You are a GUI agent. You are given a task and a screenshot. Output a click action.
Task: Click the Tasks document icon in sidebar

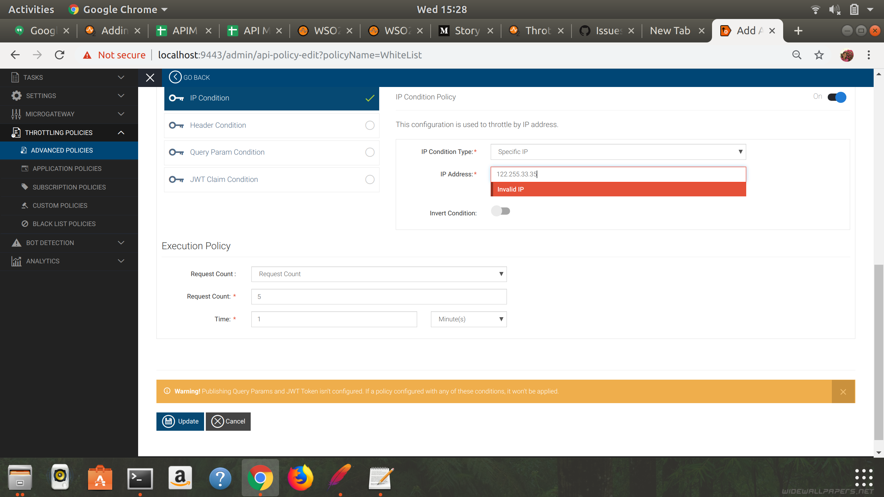(x=15, y=77)
